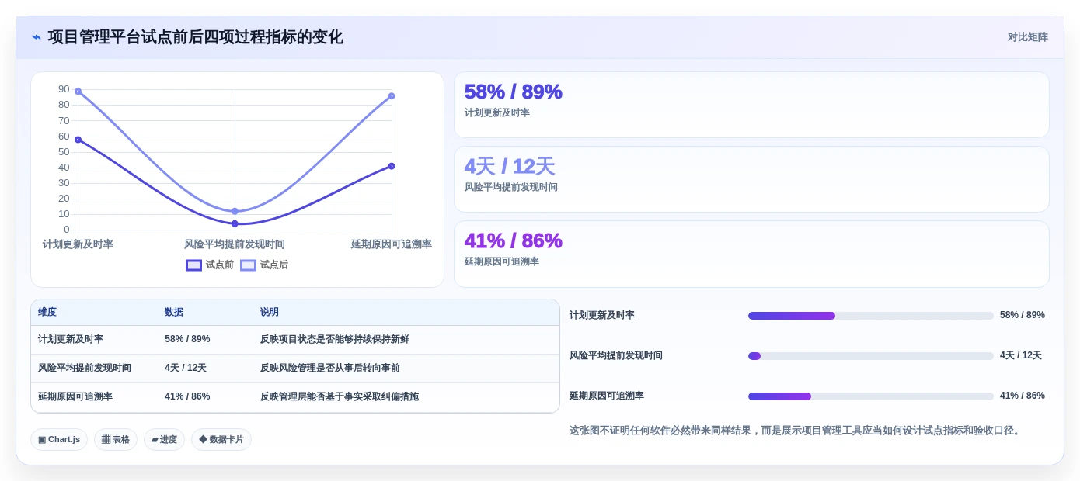This screenshot has width=1080, height=481.
Task: Click the 试点后 data point at 风险平均提前发现时间
Action: tap(235, 211)
